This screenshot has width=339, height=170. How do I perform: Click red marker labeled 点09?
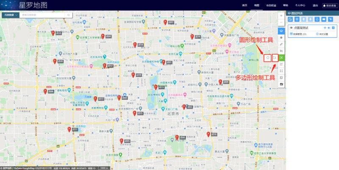(220, 82)
